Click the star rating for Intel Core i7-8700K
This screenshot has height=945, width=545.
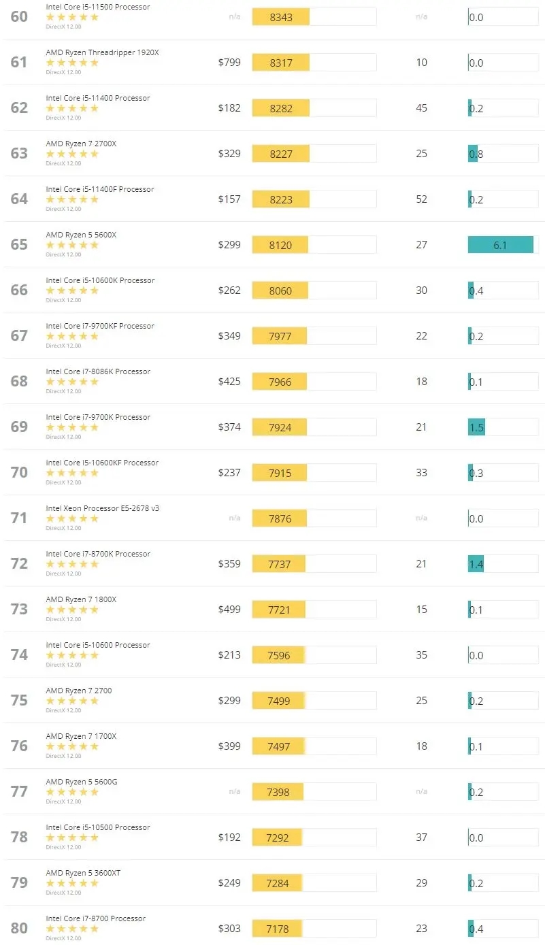click(71, 563)
